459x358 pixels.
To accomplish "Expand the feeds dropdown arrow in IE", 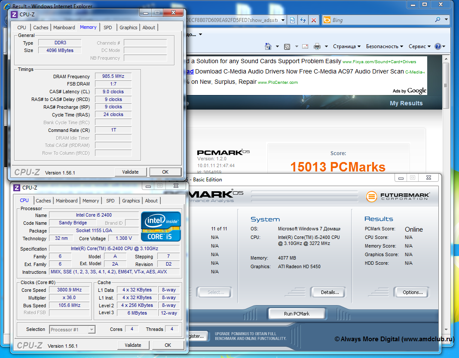I will [x=296, y=46].
